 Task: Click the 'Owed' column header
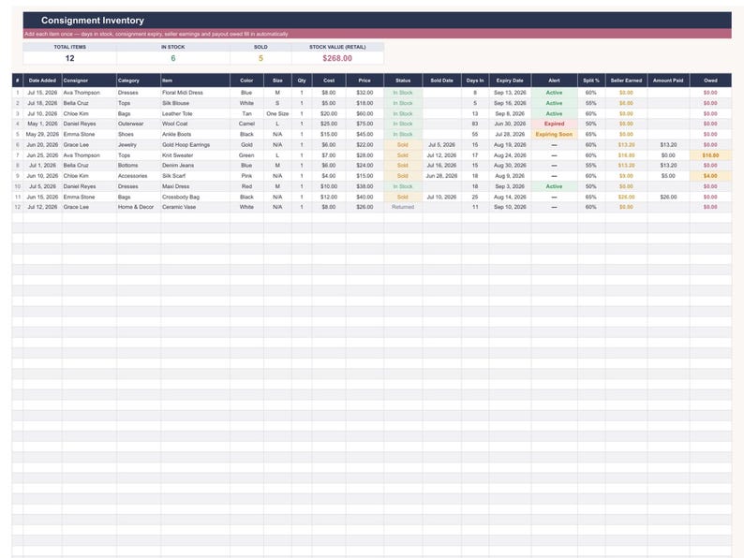point(710,81)
